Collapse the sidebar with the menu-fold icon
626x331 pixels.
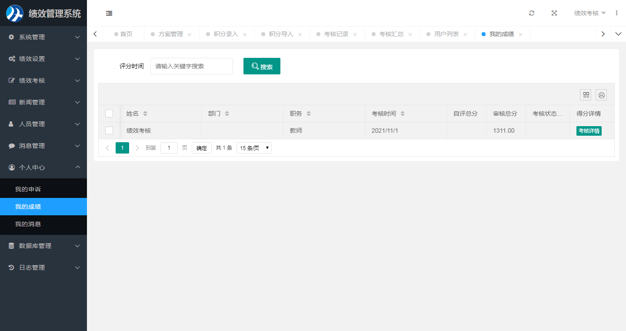click(109, 13)
